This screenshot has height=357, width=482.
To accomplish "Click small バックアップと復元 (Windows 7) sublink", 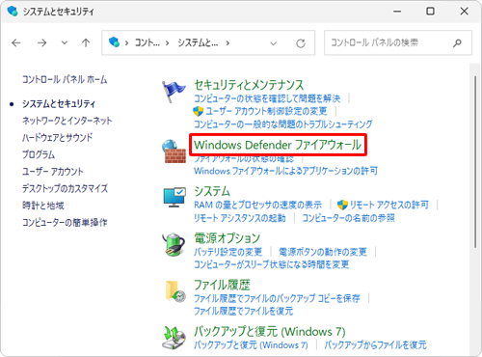I will (251, 345).
